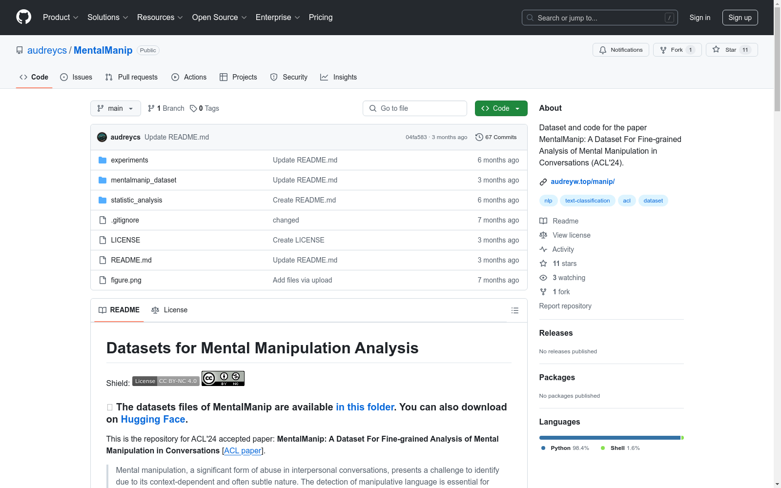
Task: Select the tag icon beside 0 Tags
Action: (x=193, y=108)
